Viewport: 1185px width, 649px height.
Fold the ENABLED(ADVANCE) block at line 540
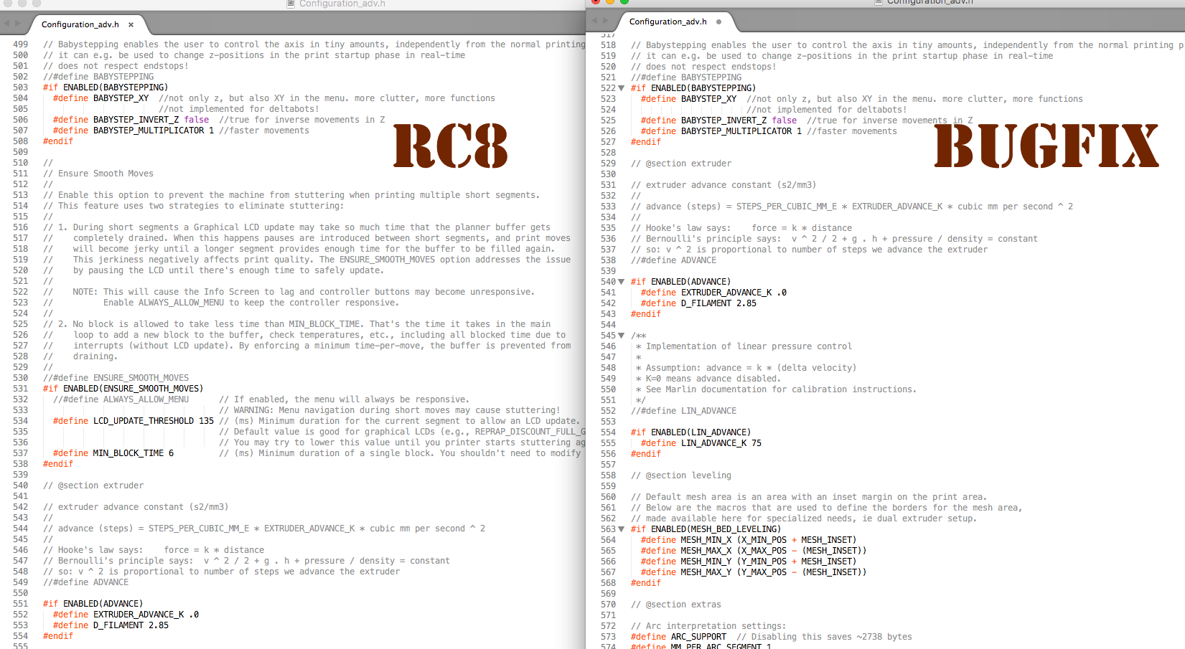[x=622, y=282]
